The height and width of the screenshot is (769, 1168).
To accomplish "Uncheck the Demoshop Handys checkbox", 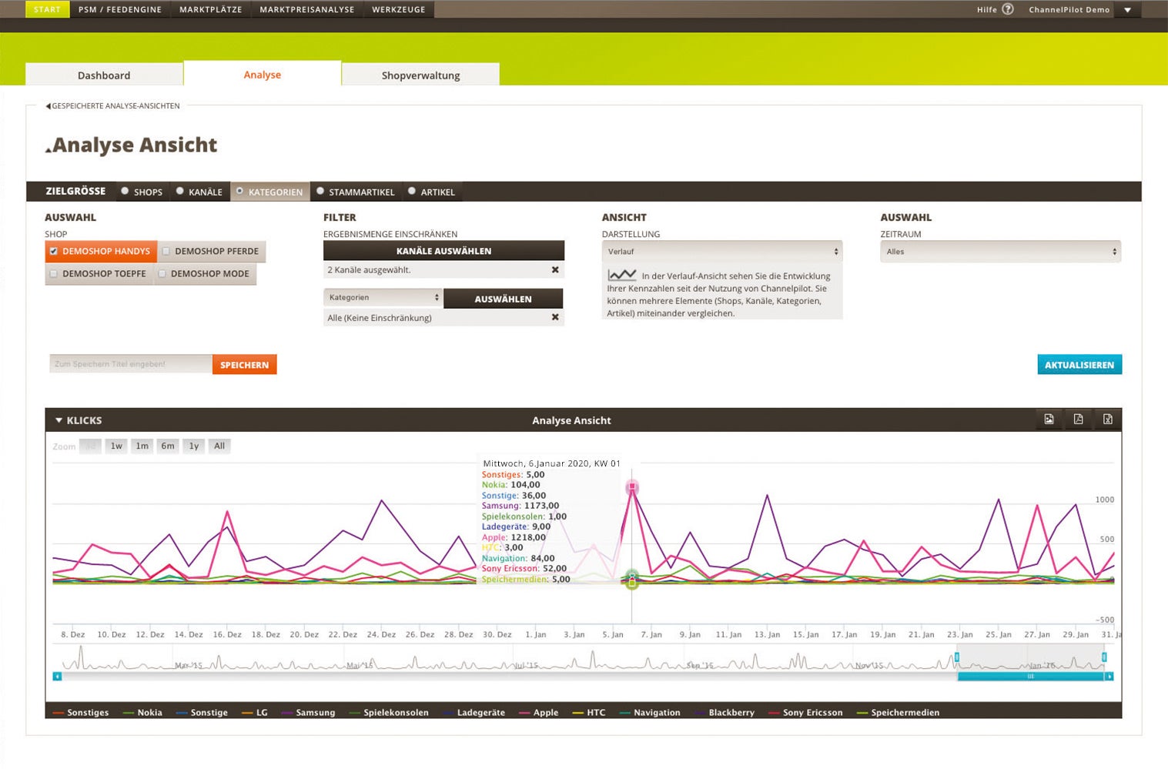I will click(x=54, y=251).
